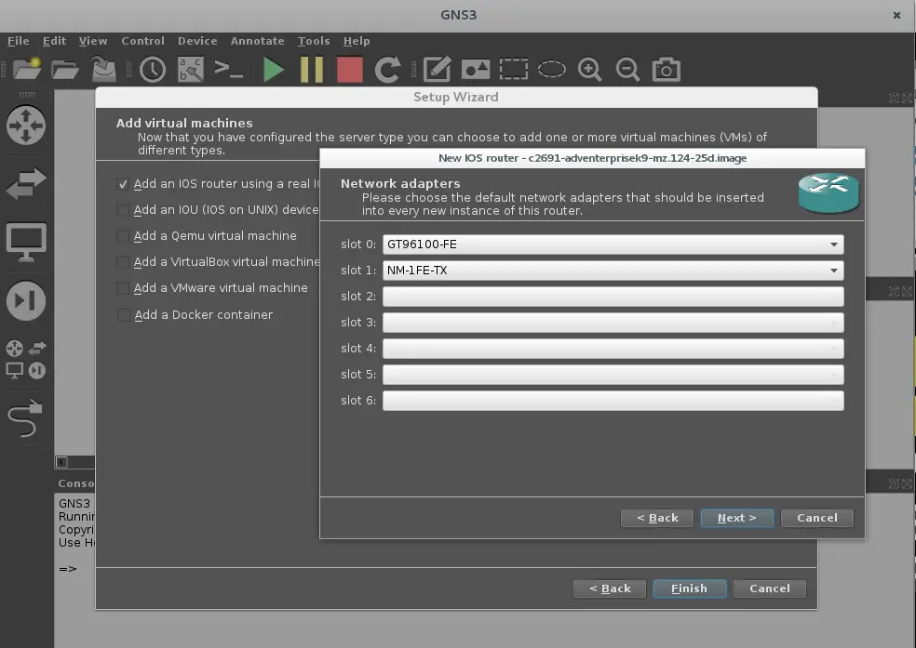The height and width of the screenshot is (648, 916).
Task: Click the Save project as toolbar icon
Action: 104,69
